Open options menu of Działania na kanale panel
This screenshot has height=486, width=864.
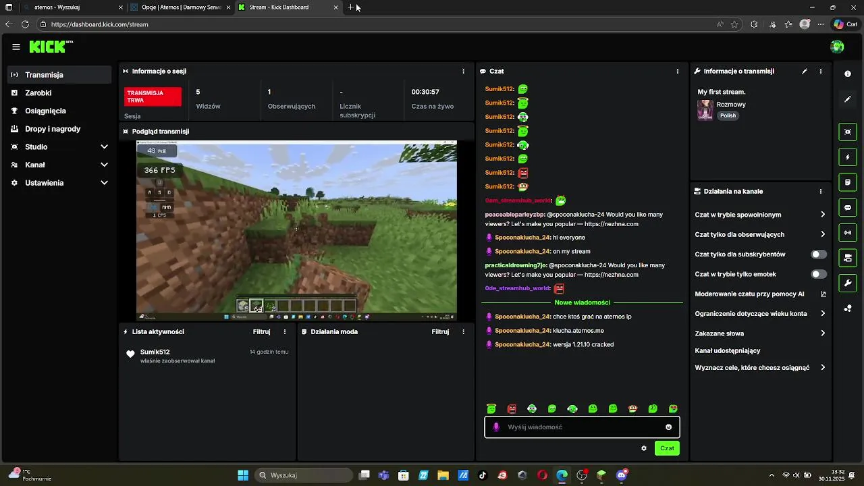821,191
